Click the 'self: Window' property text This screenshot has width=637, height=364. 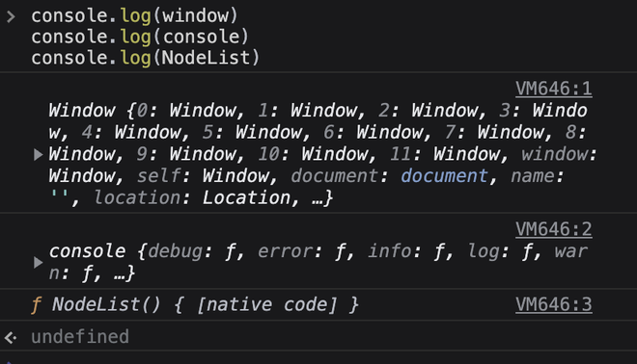point(203,176)
